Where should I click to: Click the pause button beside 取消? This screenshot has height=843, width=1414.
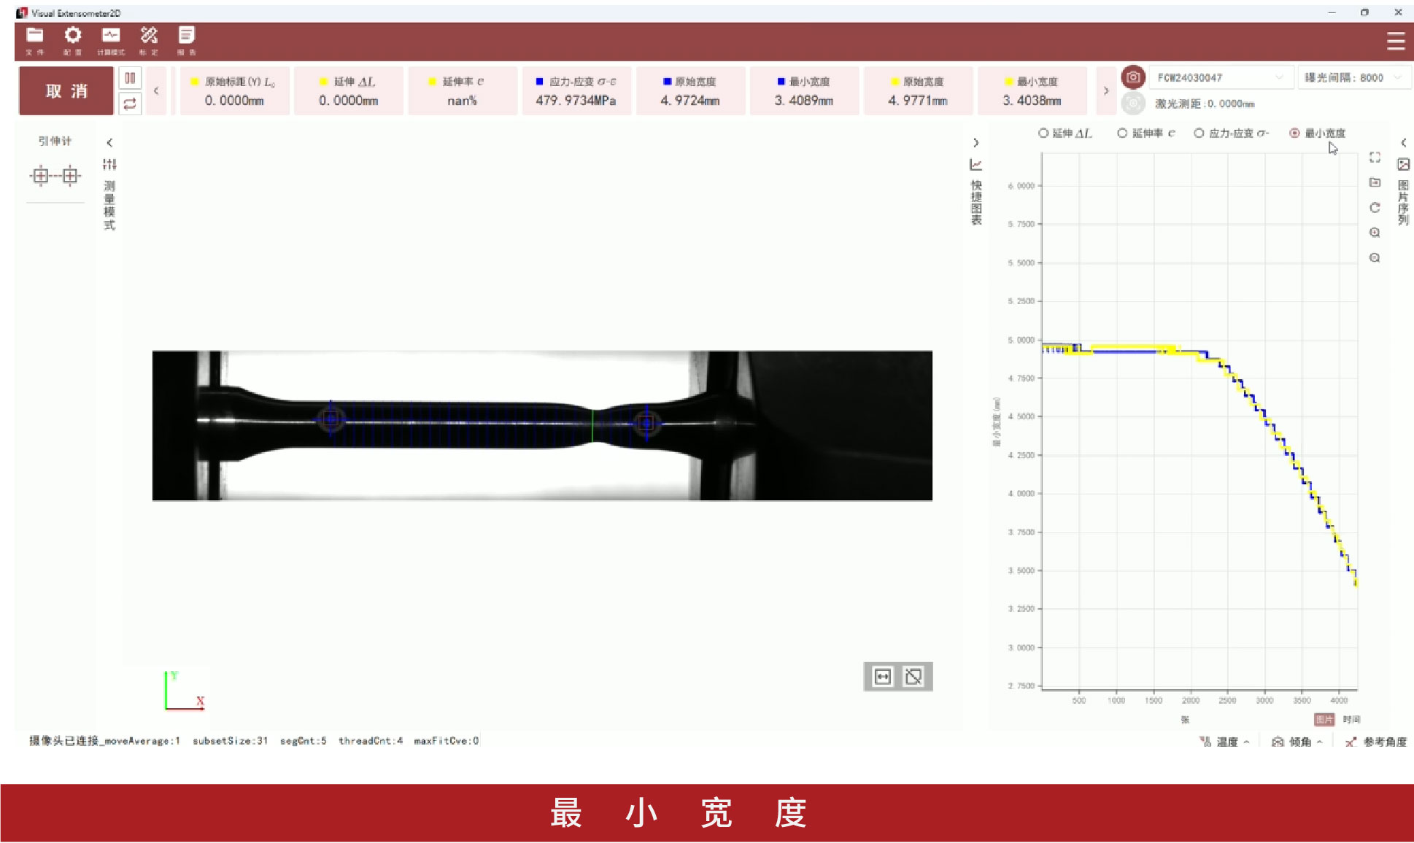pyautogui.click(x=130, y=78)
